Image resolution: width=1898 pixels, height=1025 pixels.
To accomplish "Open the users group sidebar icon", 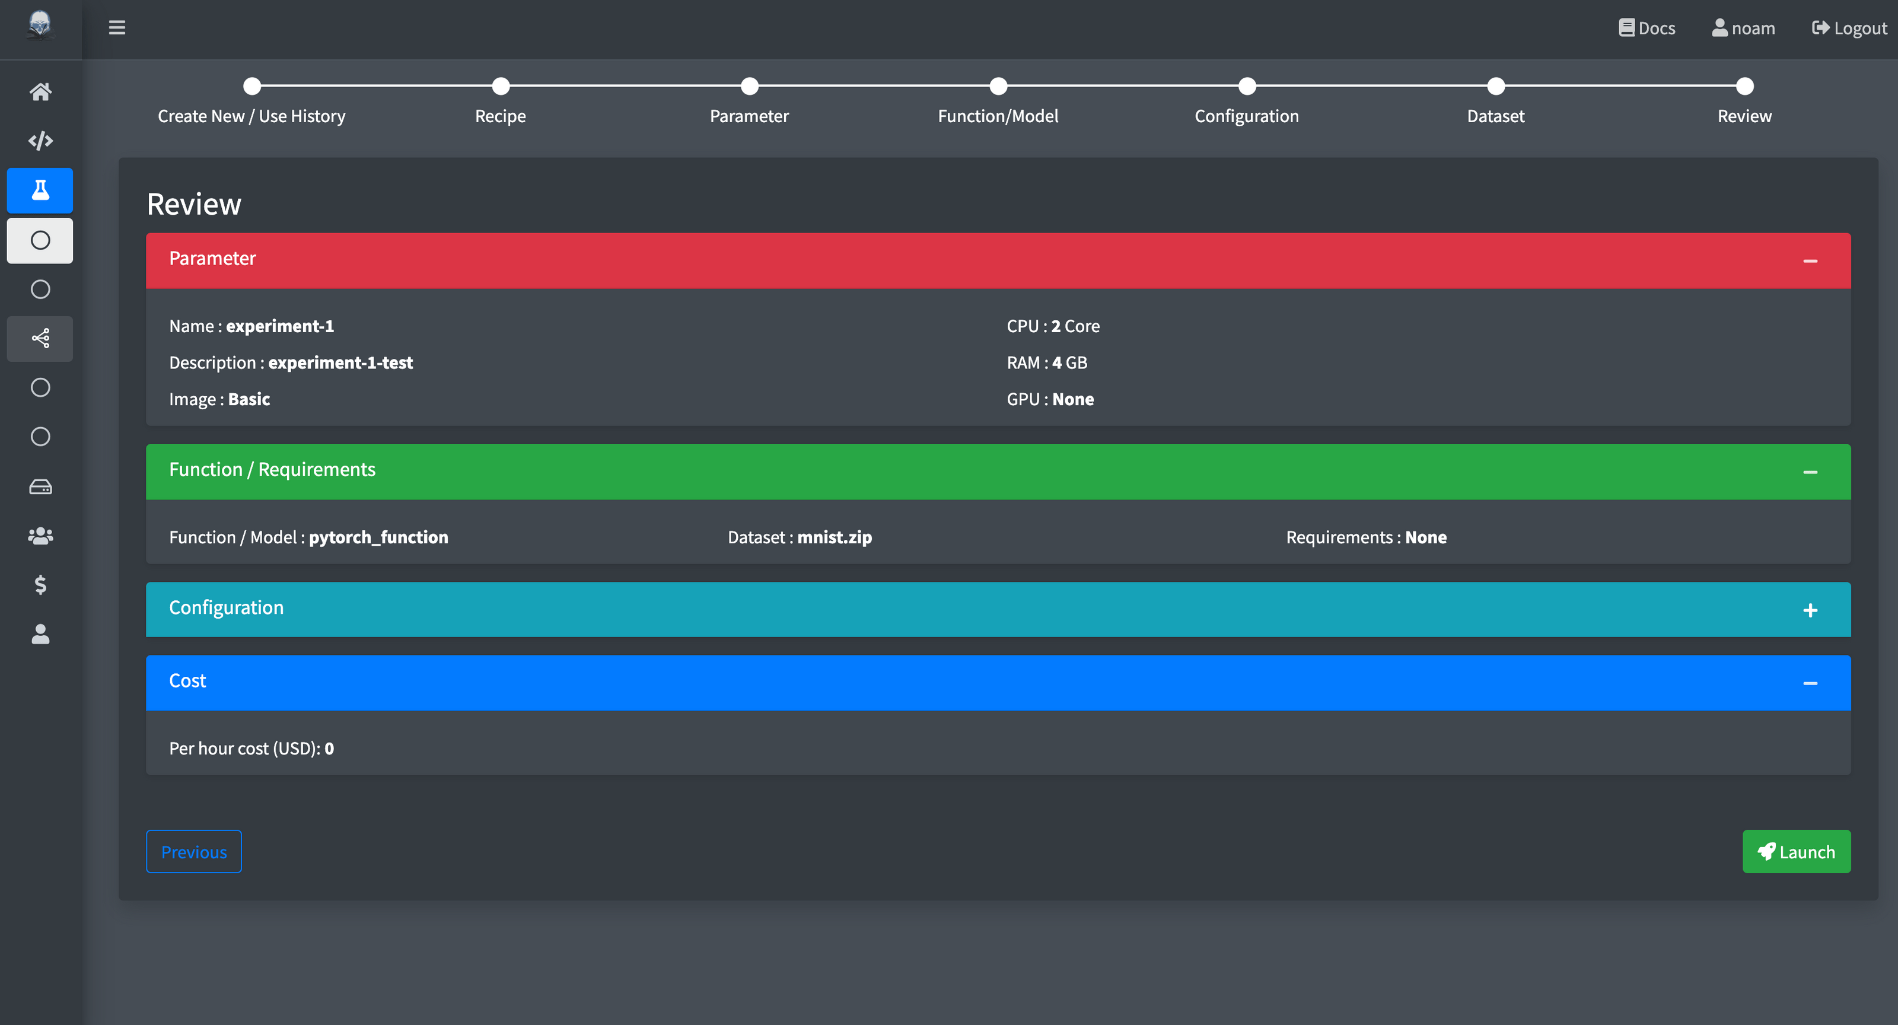I will click(40, 536).
